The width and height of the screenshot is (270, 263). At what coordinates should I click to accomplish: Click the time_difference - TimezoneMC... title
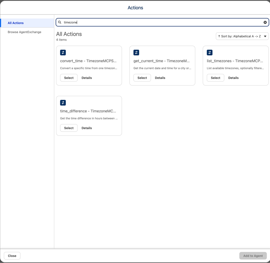[x=88, y=111]
